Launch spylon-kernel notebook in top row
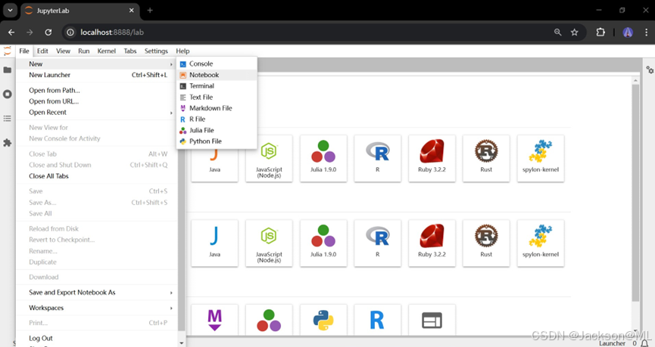The width and height of the screenshot is (655, 347). click(x=541, y=158)
